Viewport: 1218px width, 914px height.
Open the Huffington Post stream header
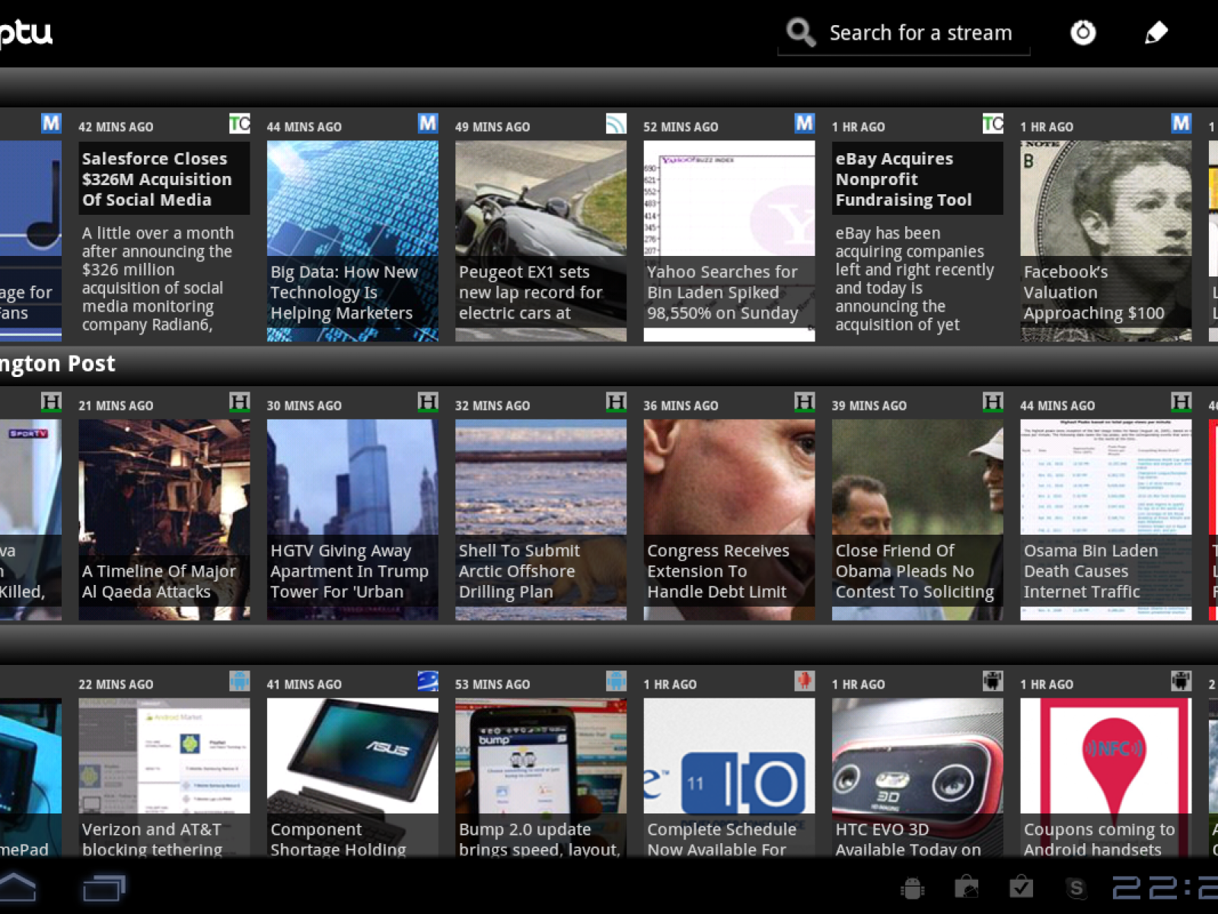click(x=58, y=364)
